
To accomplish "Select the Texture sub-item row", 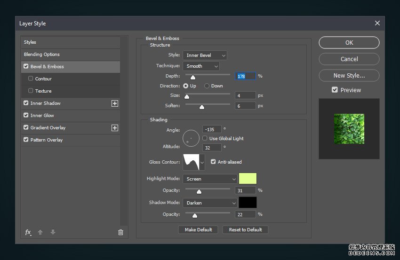I will coord(71,91).
